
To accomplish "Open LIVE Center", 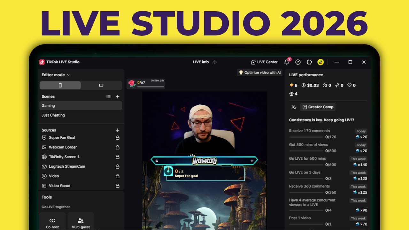I will coord(264,62).
